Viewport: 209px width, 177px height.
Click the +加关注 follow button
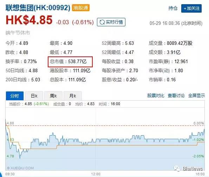tap(191, 8)
